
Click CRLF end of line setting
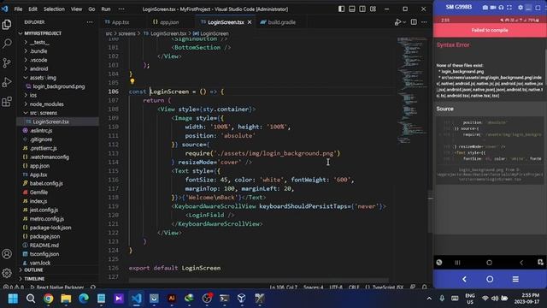pos(354,287)
